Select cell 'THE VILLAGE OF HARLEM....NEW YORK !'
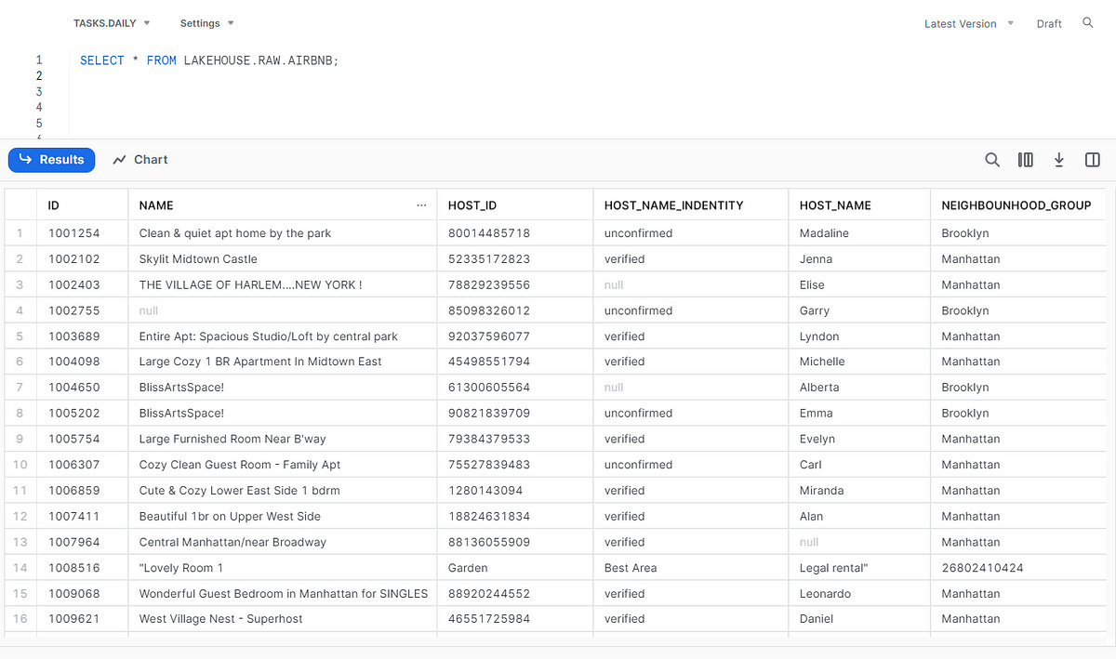Image resolution: width=1116 pixels, height=659 pixels. pos(282,284)
